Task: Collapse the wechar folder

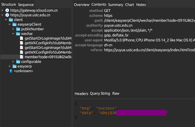Action: [14, 34]
